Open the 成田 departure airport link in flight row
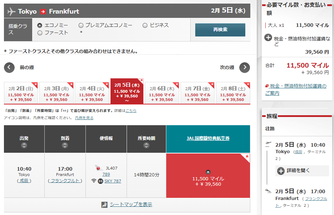Image resolution: width=334 pixels, height=215 pixels. [x=24, y=181]
